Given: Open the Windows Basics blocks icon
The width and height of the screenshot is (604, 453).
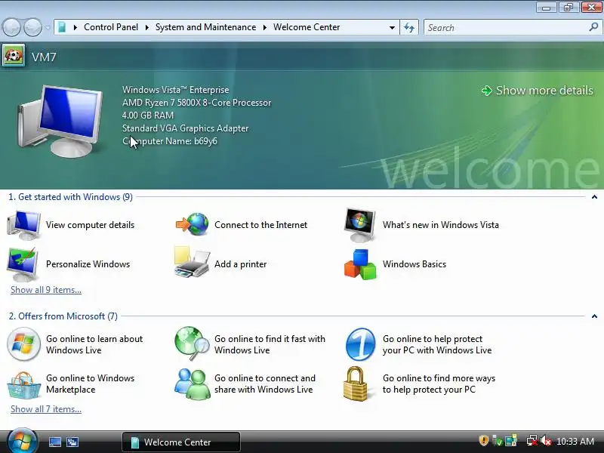Looking at the screenshot, I should (360, 264).
